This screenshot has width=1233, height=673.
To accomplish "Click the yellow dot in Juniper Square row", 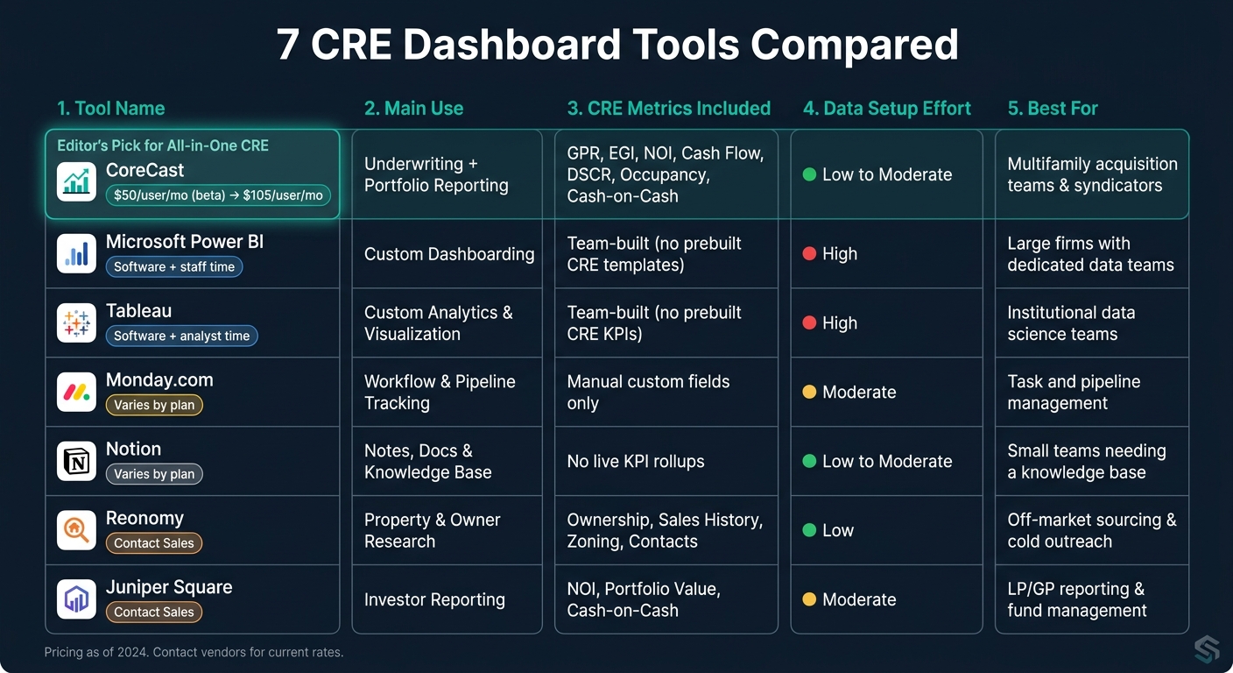I will (809, 600).
